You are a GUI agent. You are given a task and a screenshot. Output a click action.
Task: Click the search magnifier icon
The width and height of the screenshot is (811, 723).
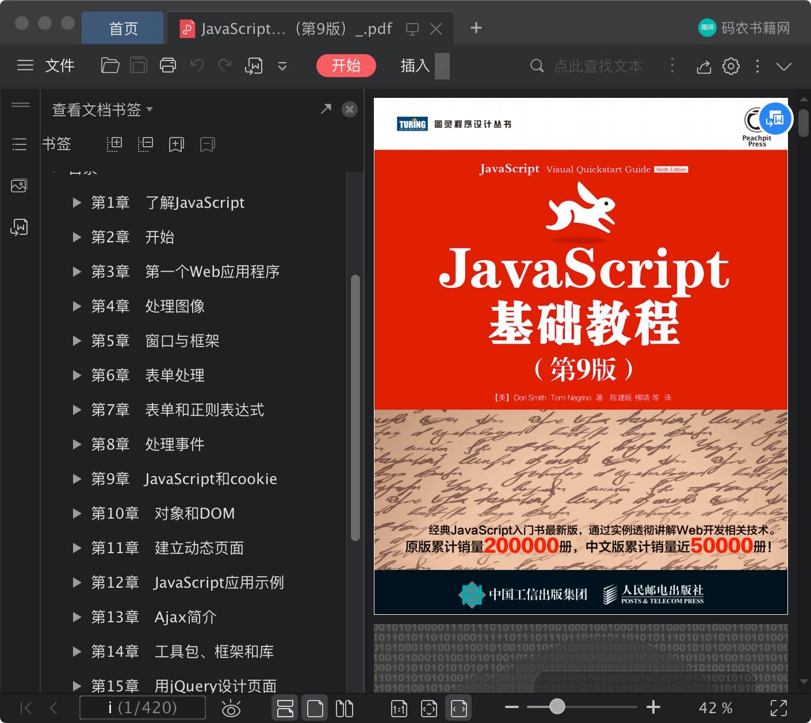click(537, 66)
